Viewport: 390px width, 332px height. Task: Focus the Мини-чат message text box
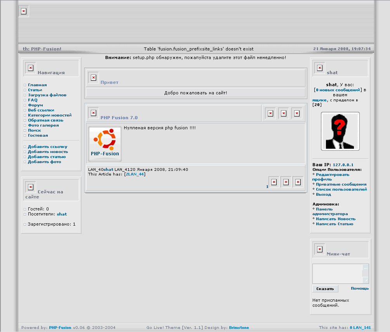pyautogui.click(x=338, y=274)
